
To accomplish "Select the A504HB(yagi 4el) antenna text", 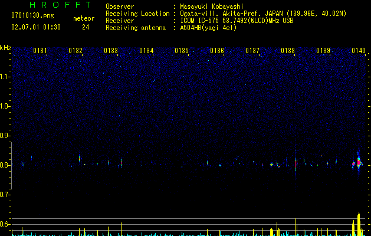I will 208,28.
